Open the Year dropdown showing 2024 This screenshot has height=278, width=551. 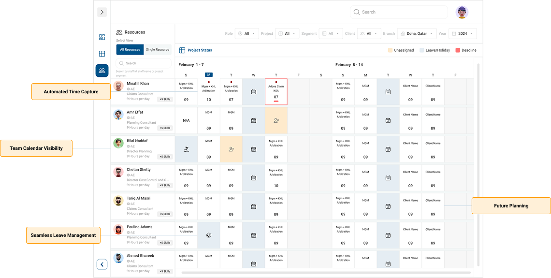(462, 33)
